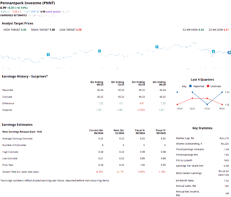The width and height of the screenshot is (231, 197).
Task: Click the Annual Sales, $M label
Action: click(x=186, y=186)
